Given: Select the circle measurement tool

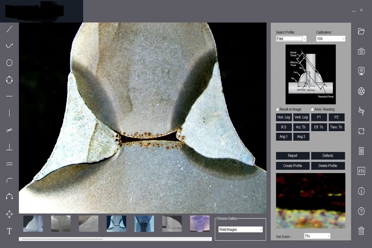Looking at the screenshot, I should (x=9, y=63).
